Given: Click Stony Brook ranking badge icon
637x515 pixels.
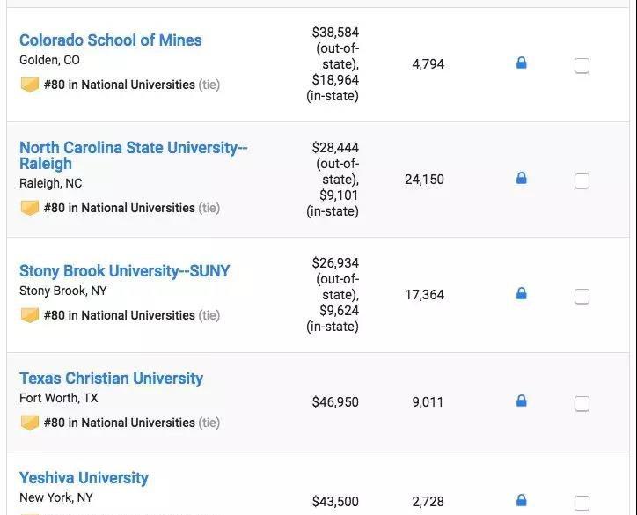Looking at the screenshot, I should point(30,315).
